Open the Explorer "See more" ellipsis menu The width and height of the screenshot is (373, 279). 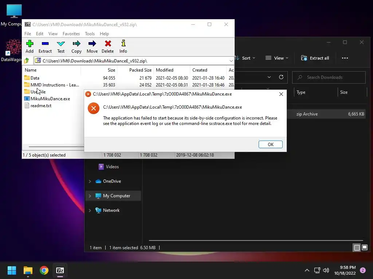coord(345,58)
